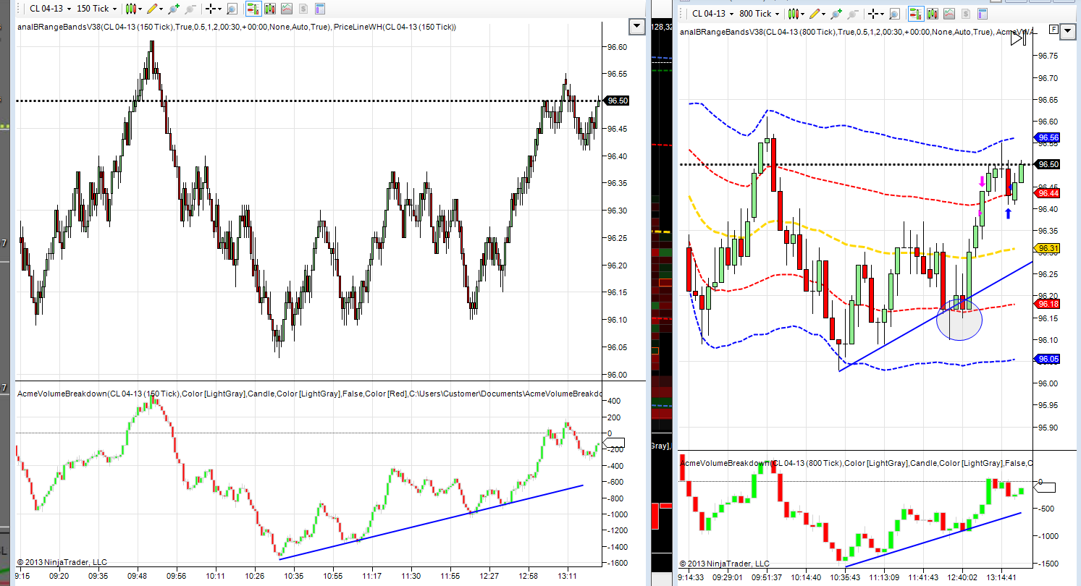The image size is (1081, 586).
Task: Click the Strategies dollar icon in 800 Tick chart
Action: 965,13
